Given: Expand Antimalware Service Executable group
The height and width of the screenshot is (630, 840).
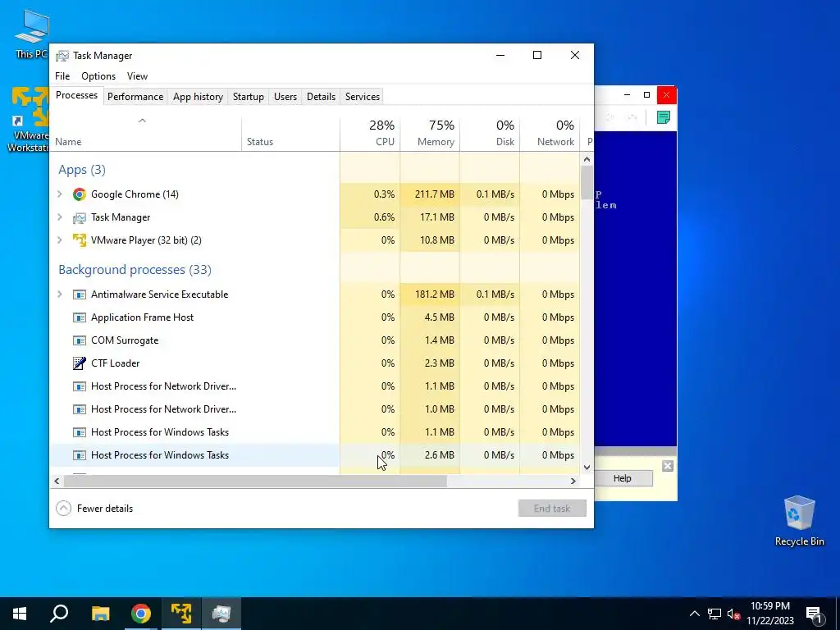Looking at the screenshot, I should point(59,294).
